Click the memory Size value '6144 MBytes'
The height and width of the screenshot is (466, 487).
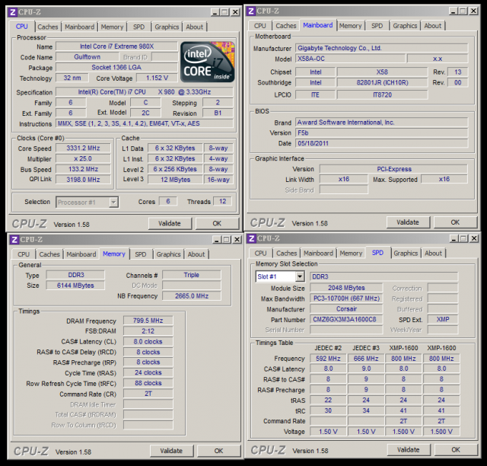point(75,286)
